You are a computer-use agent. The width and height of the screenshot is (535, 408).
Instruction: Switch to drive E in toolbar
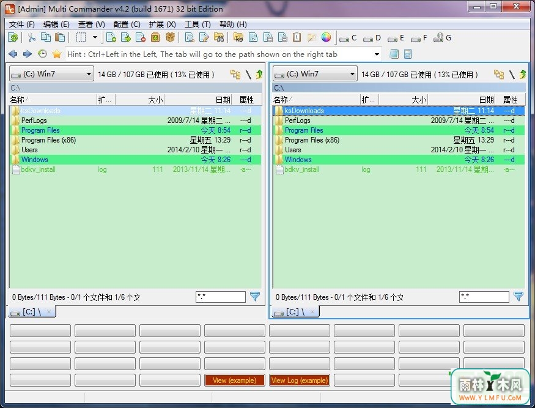tap(396, 38)
